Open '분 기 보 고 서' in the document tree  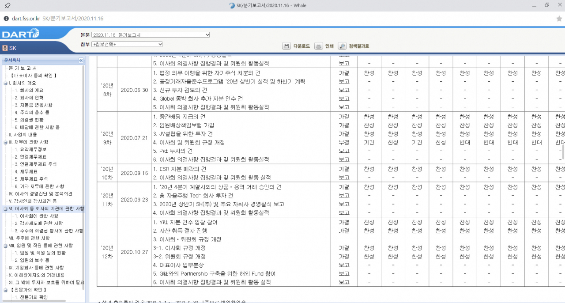[23, 68]
